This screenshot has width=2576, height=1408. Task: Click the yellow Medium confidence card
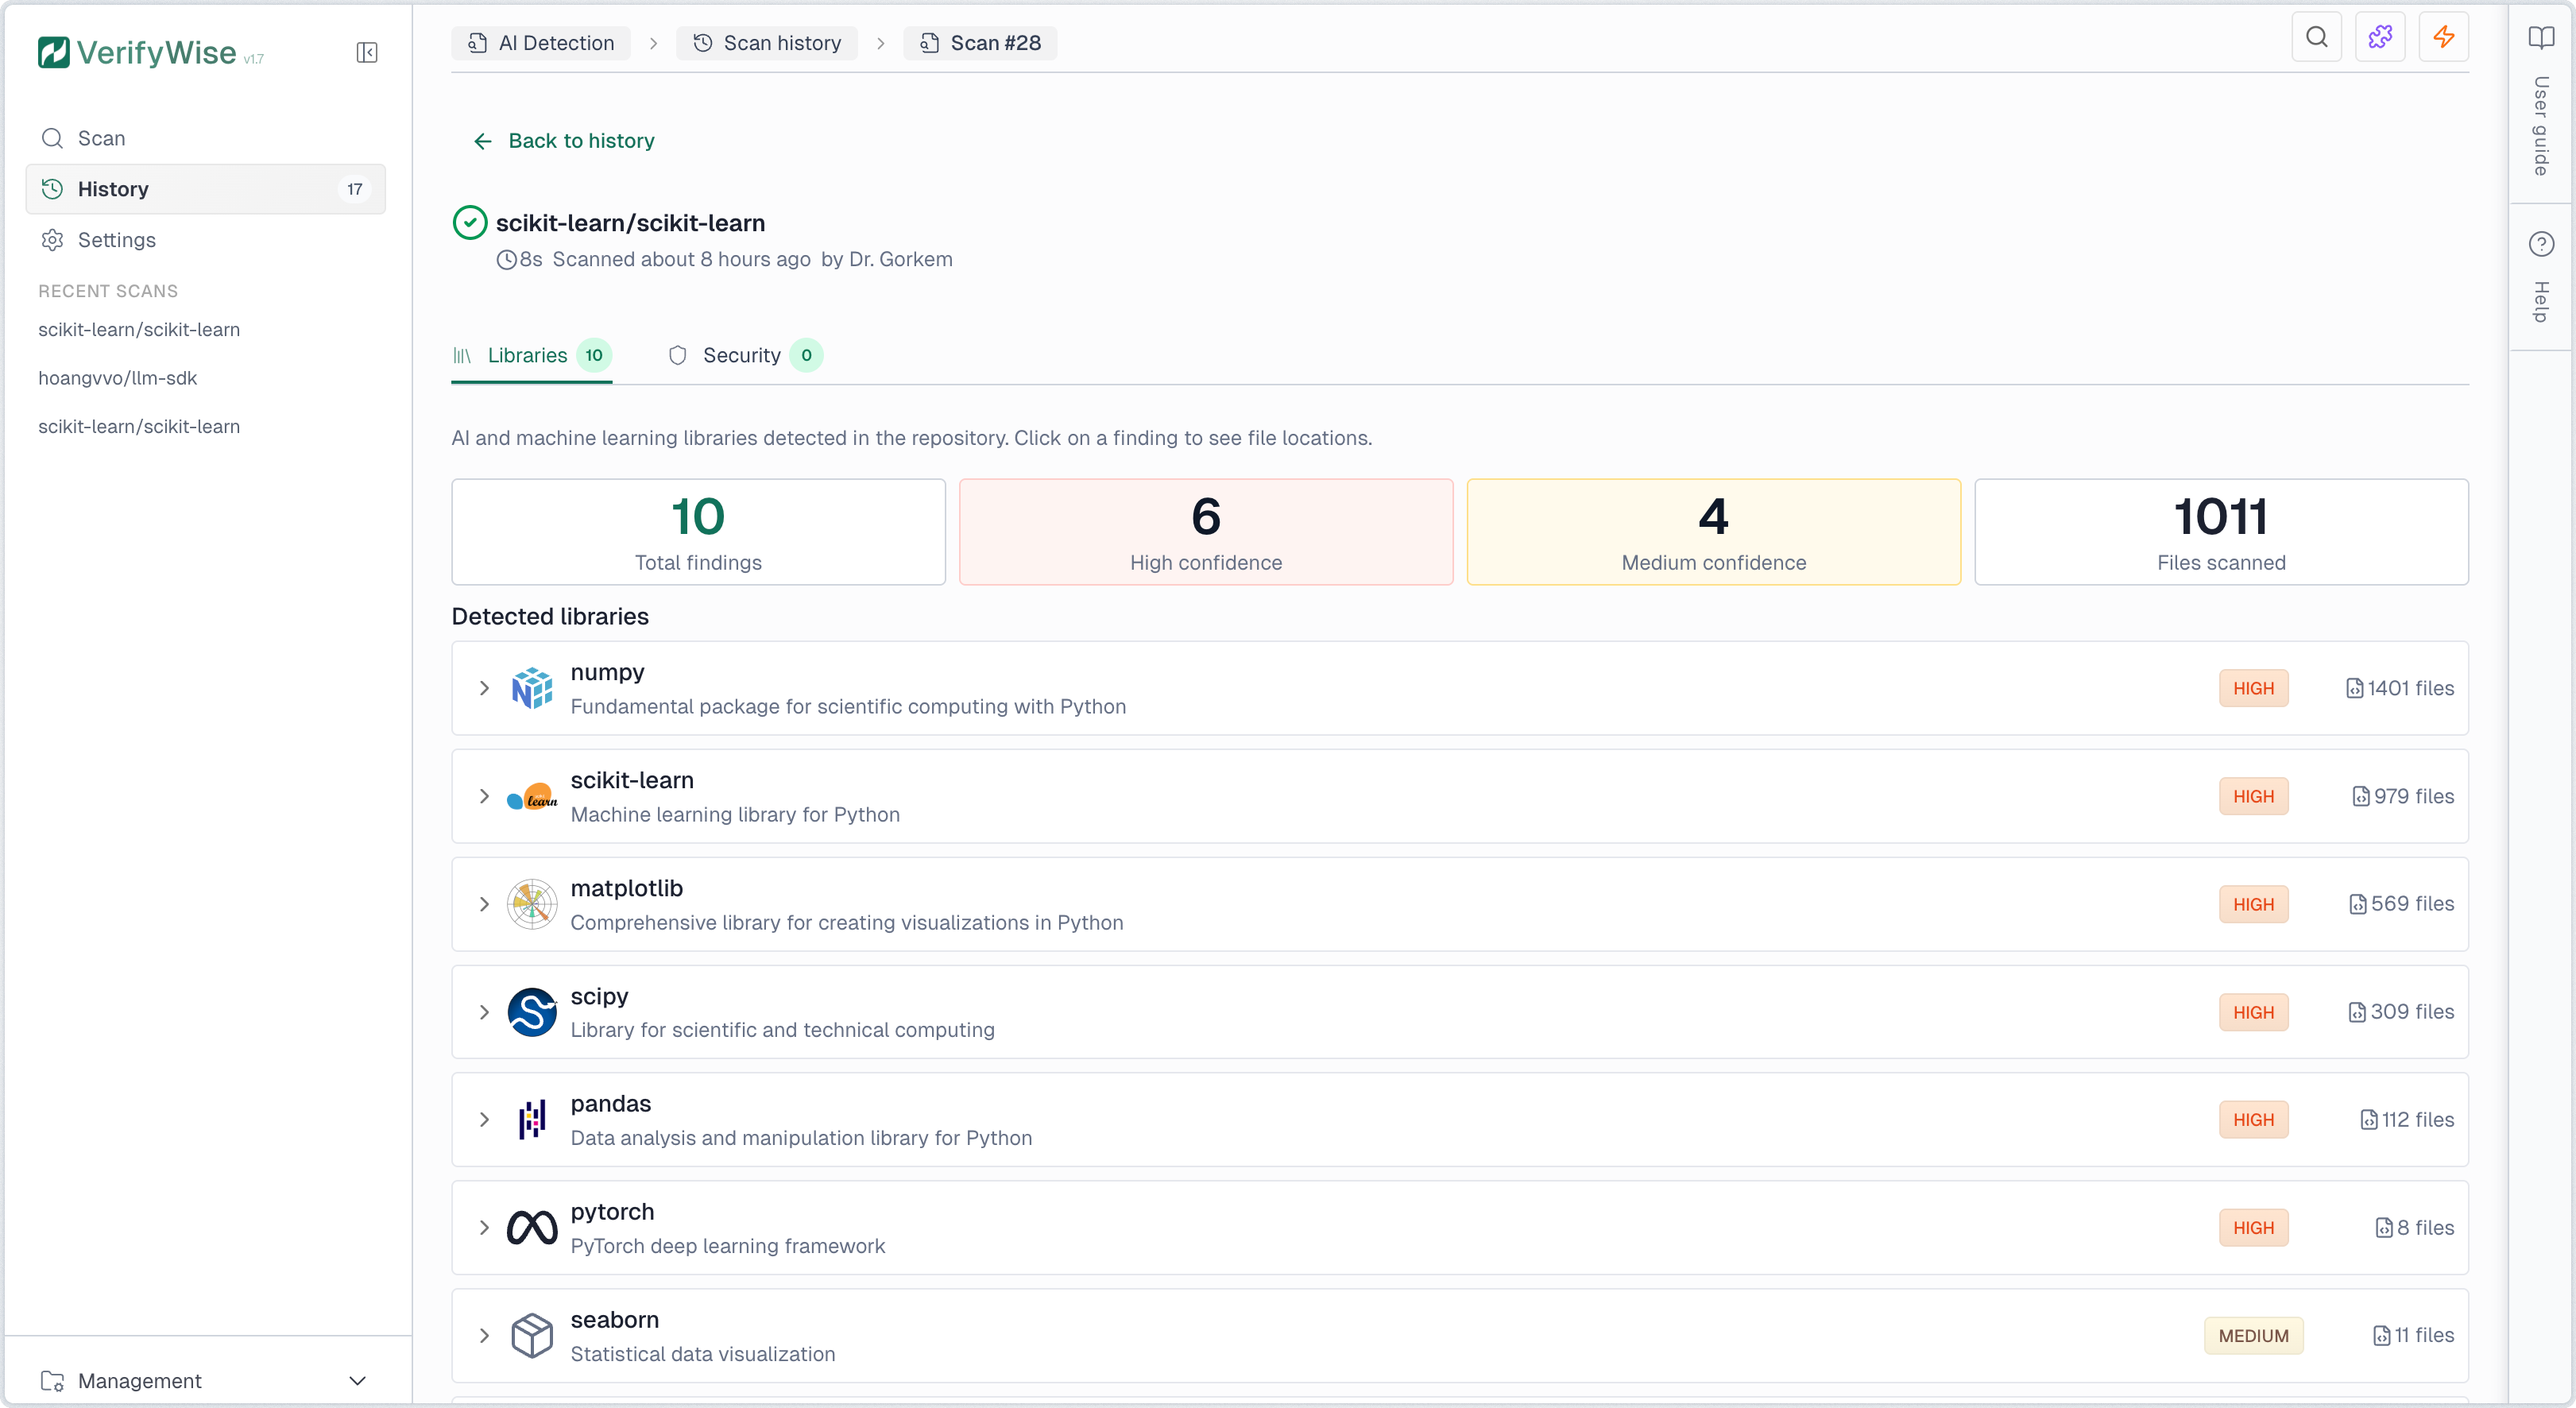coord(1712,531)
